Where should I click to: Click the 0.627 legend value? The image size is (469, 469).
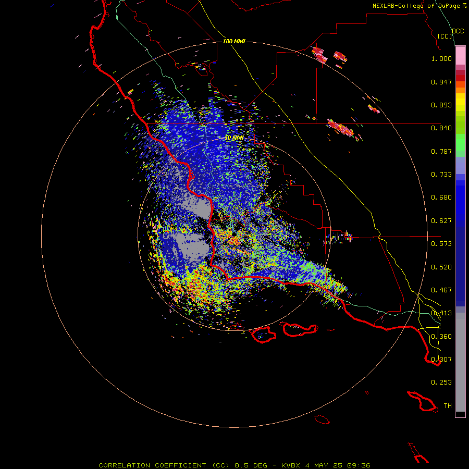pos(441,221)
